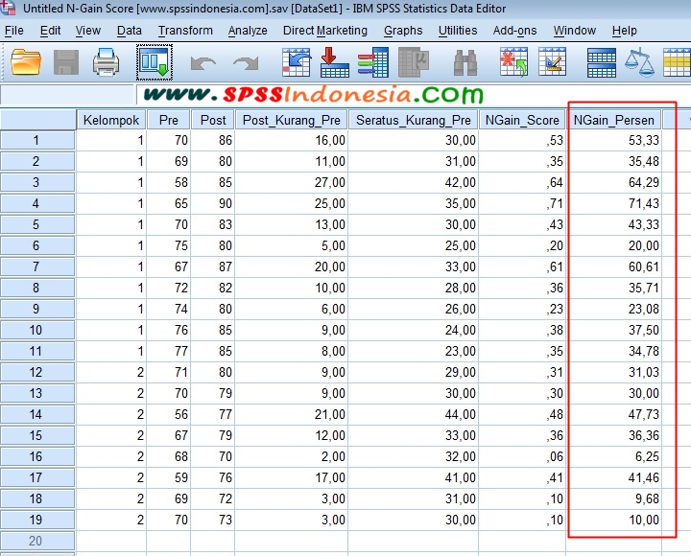Select the NGain_Persen column header
This screenshot has width=691, height=556.
[x=613, y=120]
